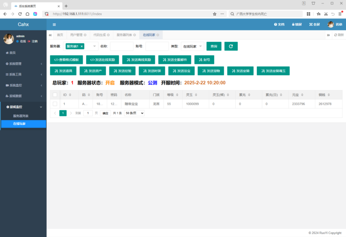
Task: Expand the 游戏数据 sidebar menu
Action: (23, 96)
